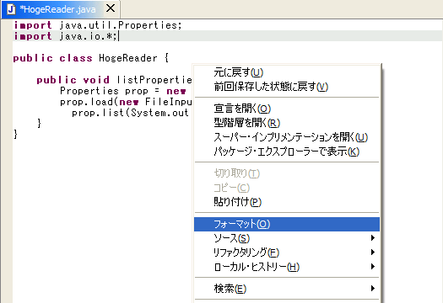The width and height of the screenshot is (443, 303).
Task: Open the 検索(E) submenu
Action: click(287, 289)
